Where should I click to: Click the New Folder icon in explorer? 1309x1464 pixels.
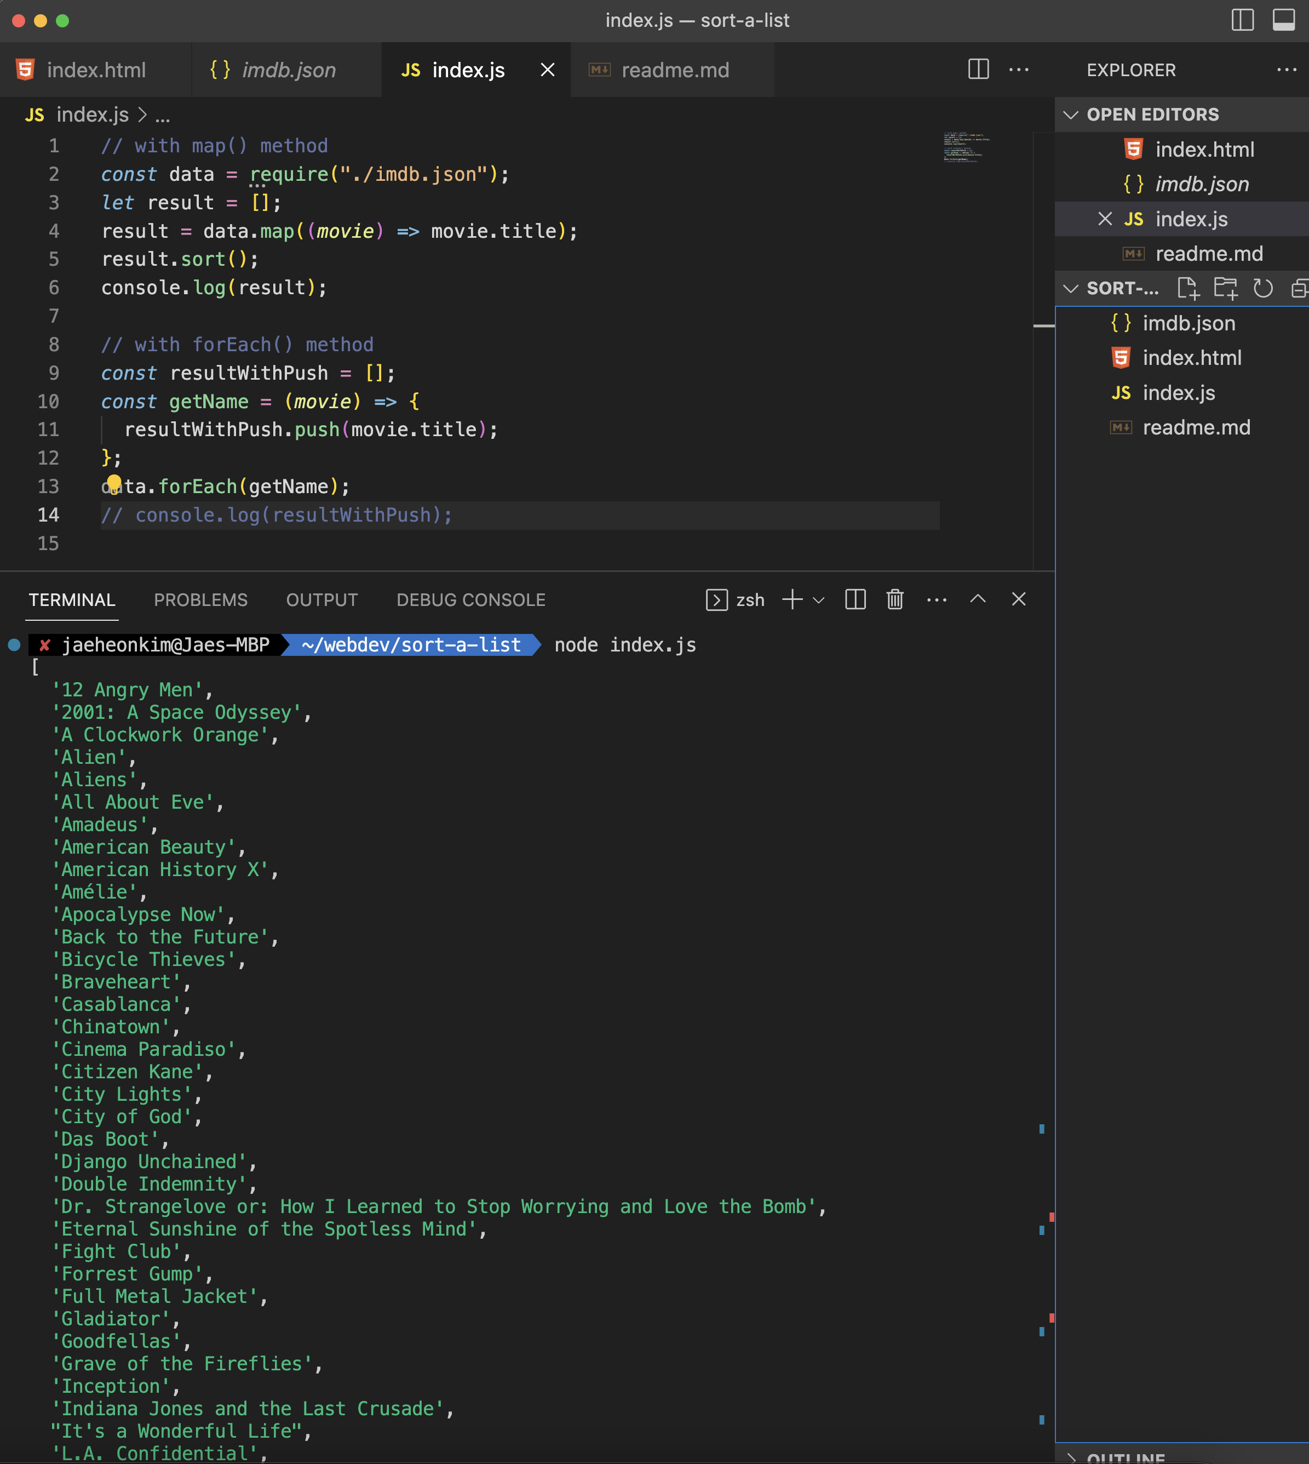1226,289
